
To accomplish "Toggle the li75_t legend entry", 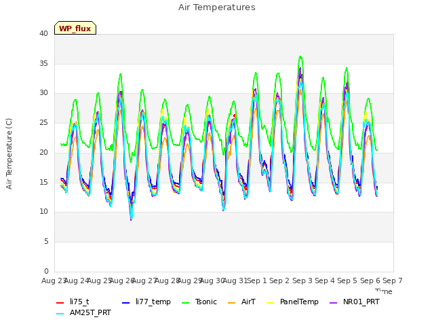I will pos(73,302).
